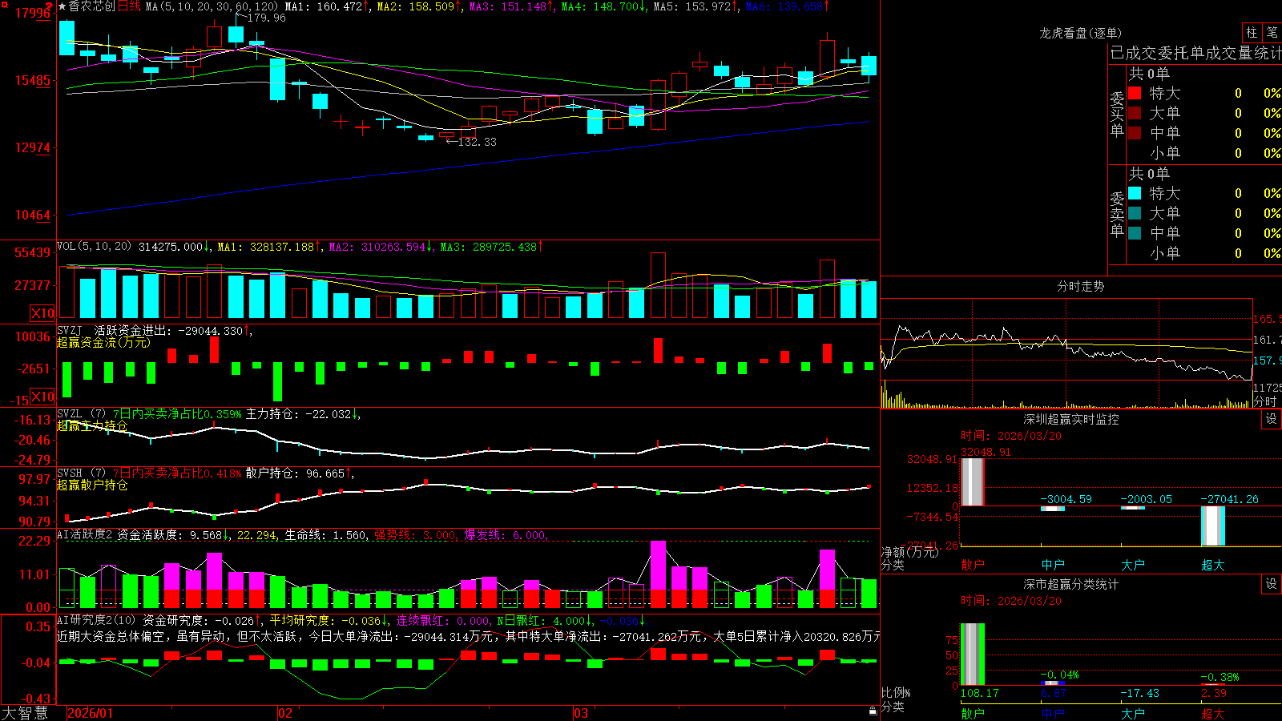The image size is (1282, 721).
Task: Click the 已成交委托单成交量统计 header
Action: click(1195, 53)
